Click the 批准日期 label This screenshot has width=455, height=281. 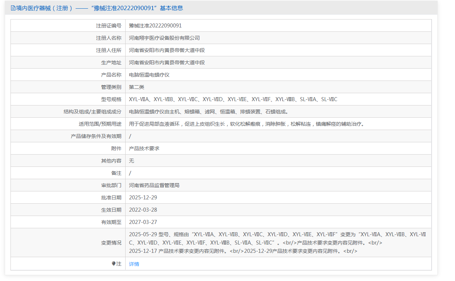click(x=111, y=198)
